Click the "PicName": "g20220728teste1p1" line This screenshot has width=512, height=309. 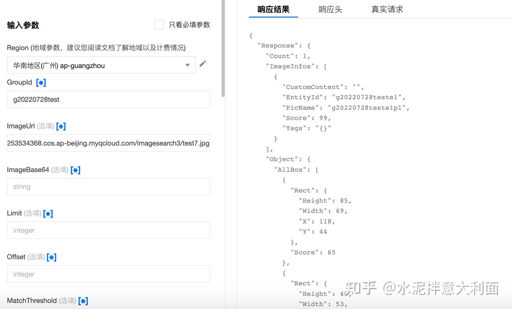(346, 108)
